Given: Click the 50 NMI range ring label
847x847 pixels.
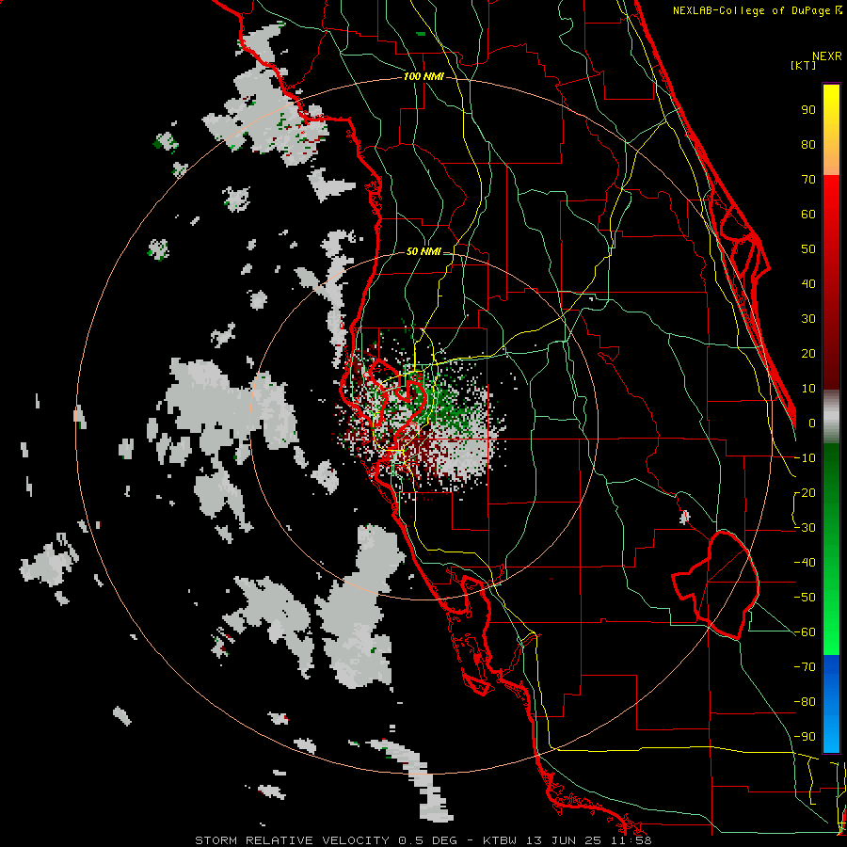Looking at the screenshot, I should pos(423,251).
